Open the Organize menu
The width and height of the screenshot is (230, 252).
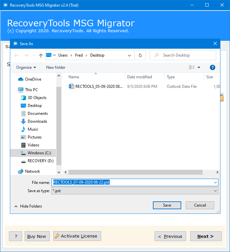click(x=26, y=67)
